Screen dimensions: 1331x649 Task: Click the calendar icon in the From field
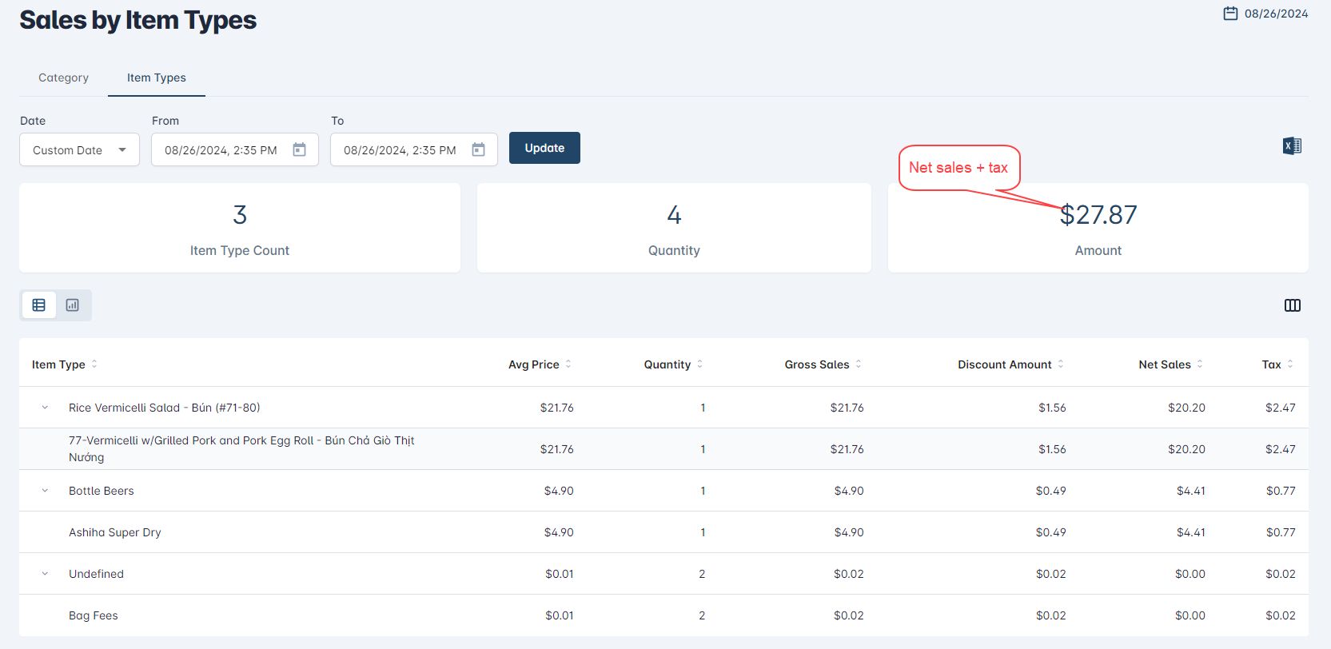click(x=299, y=149)
